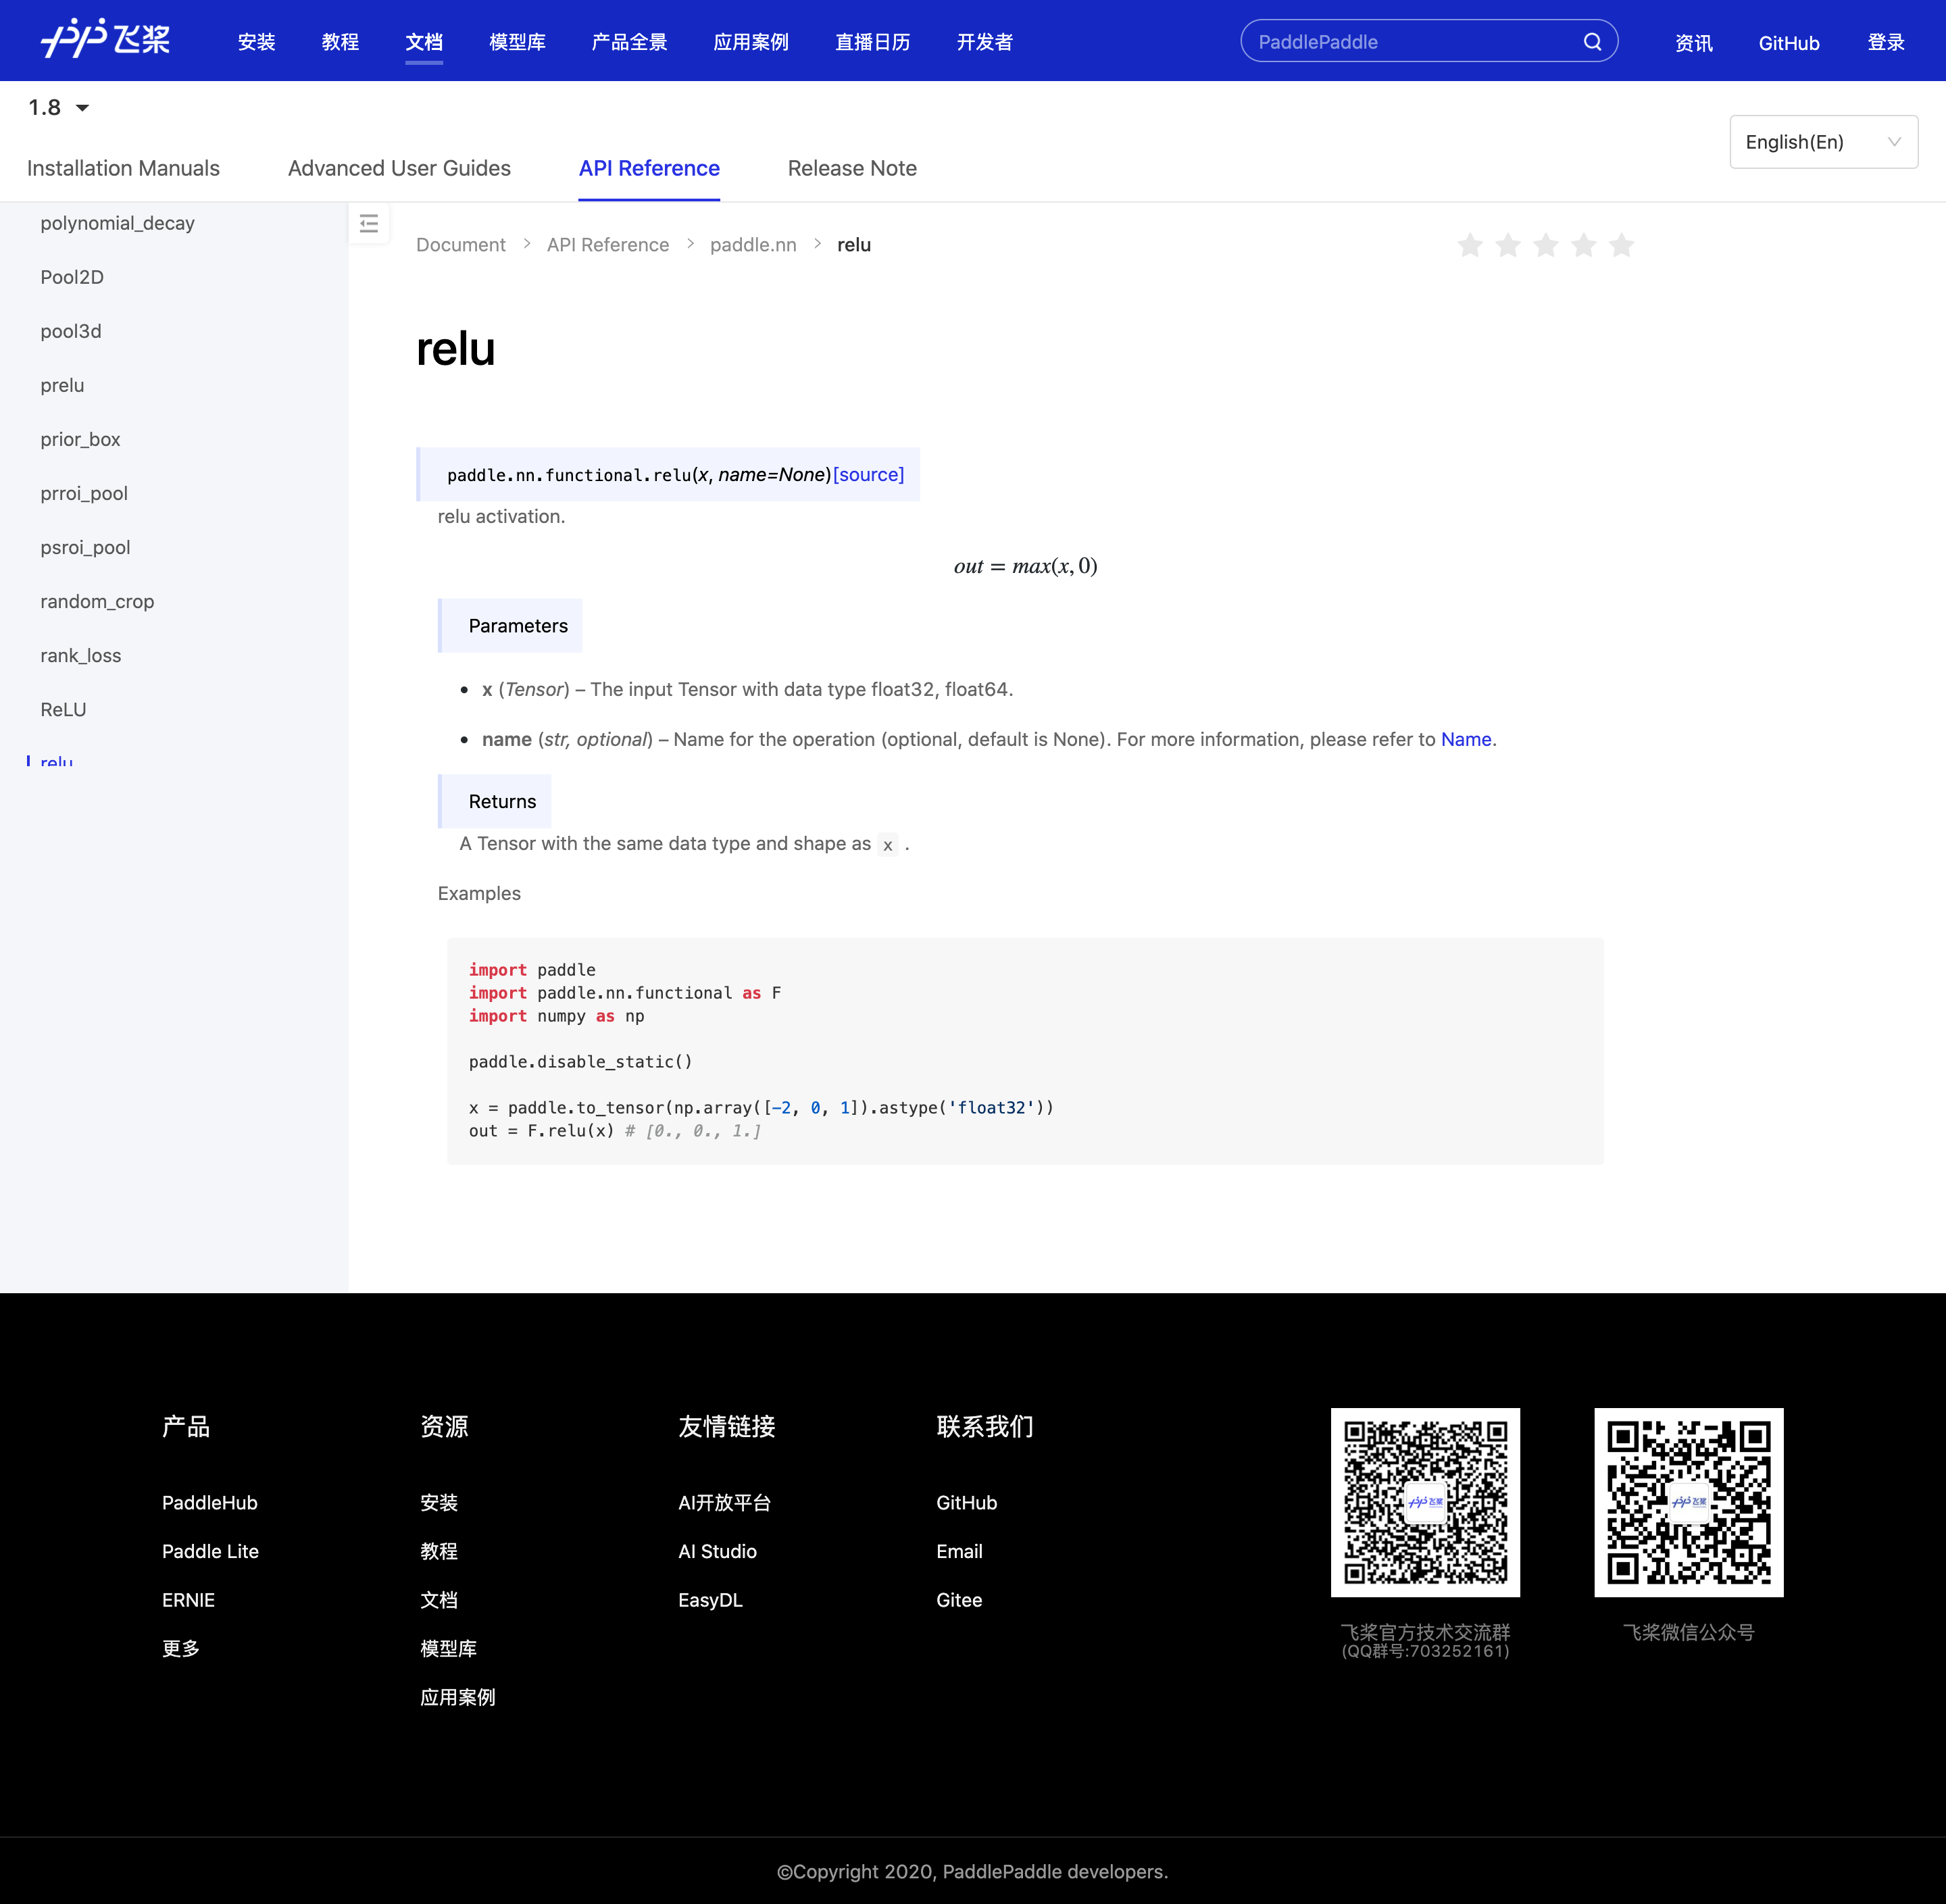The height and width of the screenshot is (1904, 1946).
Task: Open the [source] link for relu
Action: click(868, 474)
